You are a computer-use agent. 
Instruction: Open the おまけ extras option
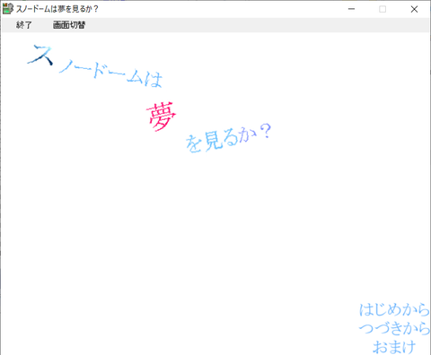[394, 347]
